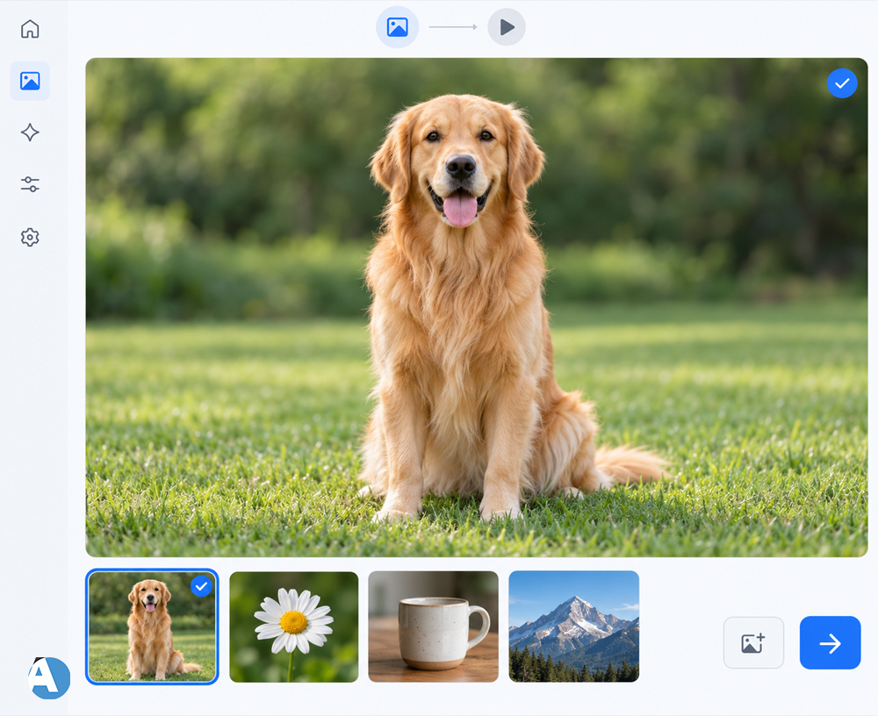Image resolution: width=878 pixels, height=716 pixels.
Task: Click the large dog preview image
Action: pos(477,307)
